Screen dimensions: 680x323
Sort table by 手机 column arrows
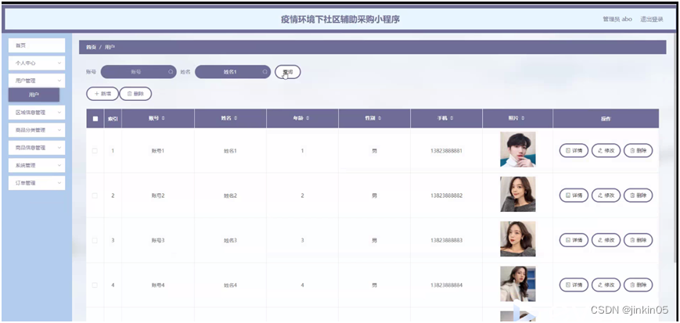coord(452,118)
